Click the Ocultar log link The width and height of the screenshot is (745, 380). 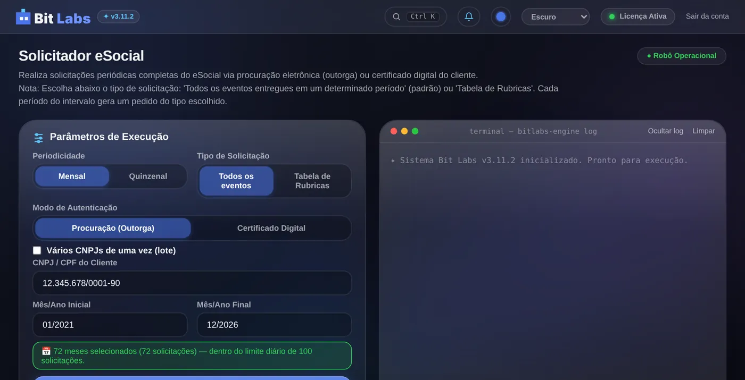[665, 131]
